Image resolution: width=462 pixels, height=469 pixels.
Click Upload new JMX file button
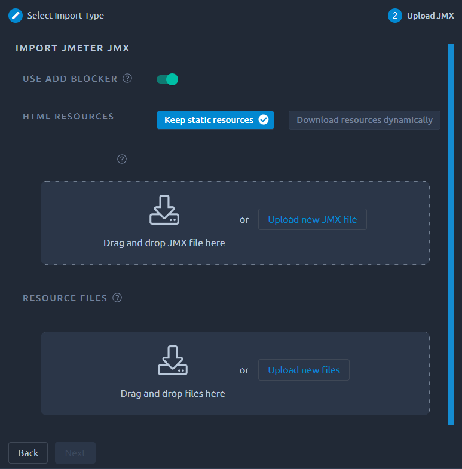pos(313,219)
